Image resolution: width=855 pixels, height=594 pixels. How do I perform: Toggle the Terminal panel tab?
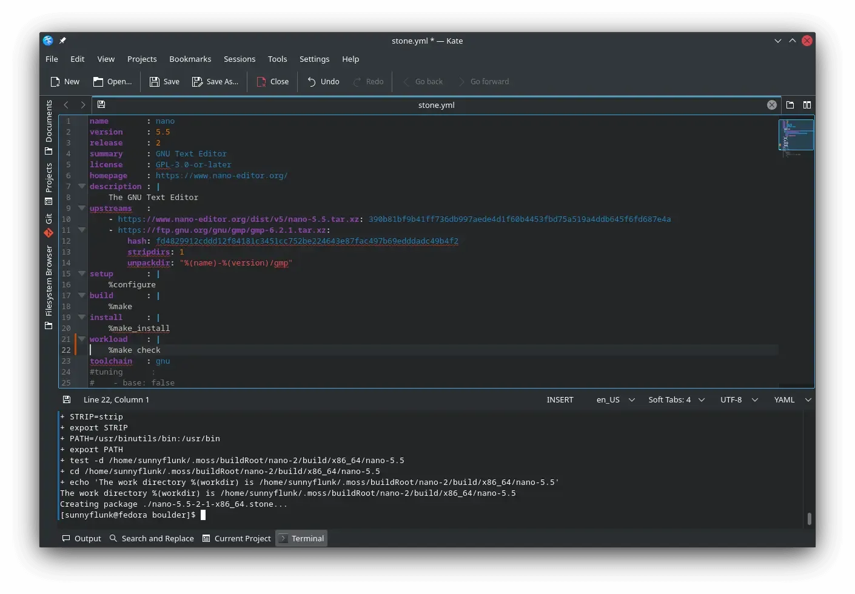coord(301,538)
